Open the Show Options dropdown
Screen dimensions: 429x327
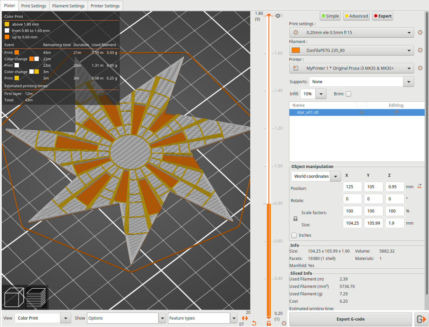coord(163,318)
